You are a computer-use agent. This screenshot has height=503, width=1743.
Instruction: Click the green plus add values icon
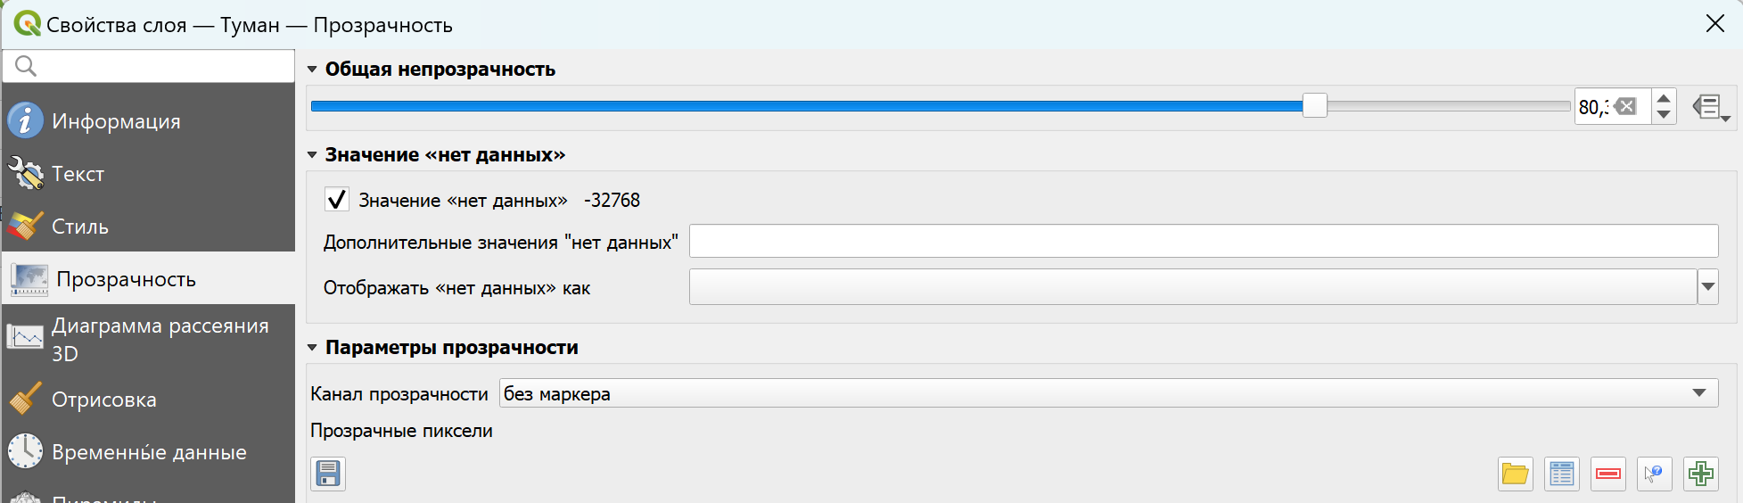pos(1700,474)
